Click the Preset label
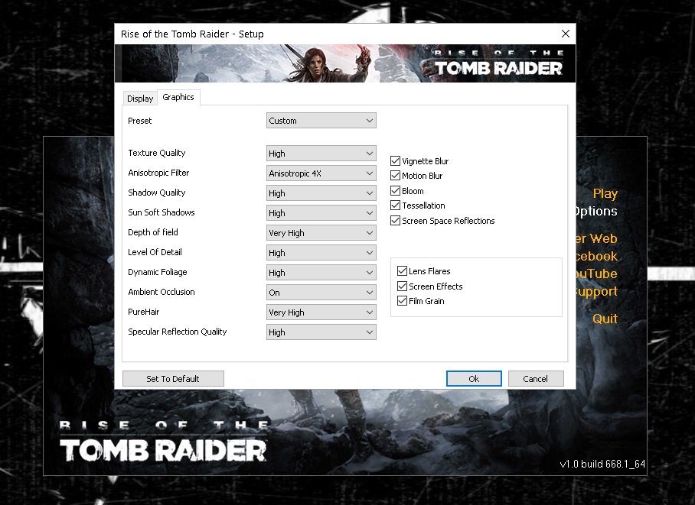The height and width of the screenshot is (505, 695). (x=139, y=121)
